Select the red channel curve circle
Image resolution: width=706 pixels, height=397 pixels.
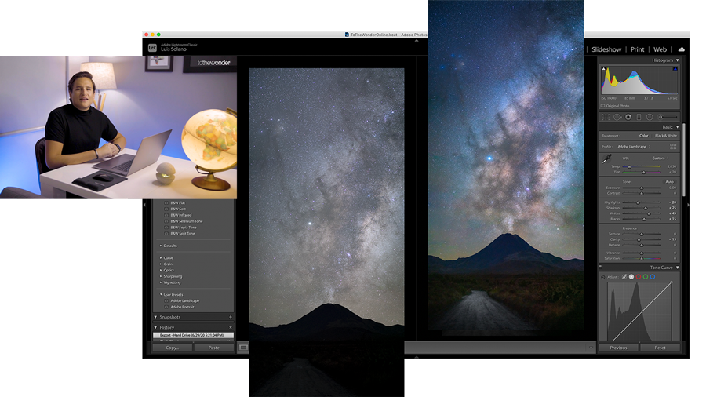click(639, 277)
